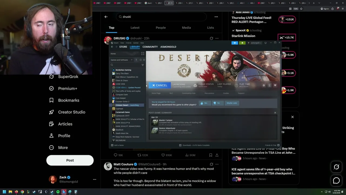The image size is (346, 195).
Task: Open the Community Hub link
Action: coord(188,93)
